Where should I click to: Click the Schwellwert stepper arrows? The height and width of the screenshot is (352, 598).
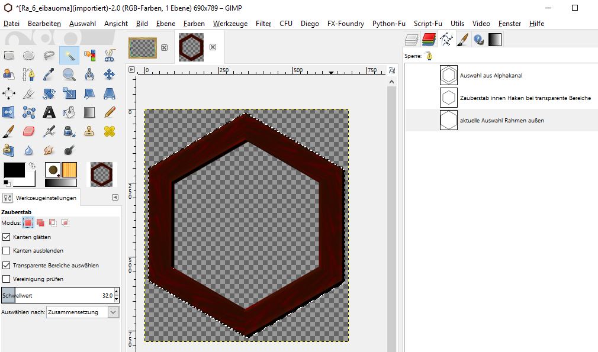117,295
